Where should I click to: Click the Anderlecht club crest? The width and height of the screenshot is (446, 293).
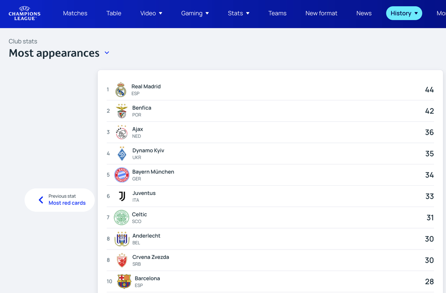click(122, 239)
